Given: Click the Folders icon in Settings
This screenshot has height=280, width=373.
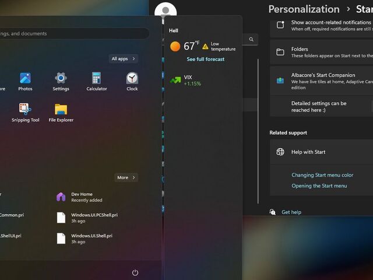Looking at the screenshot, I should point(280,52).
